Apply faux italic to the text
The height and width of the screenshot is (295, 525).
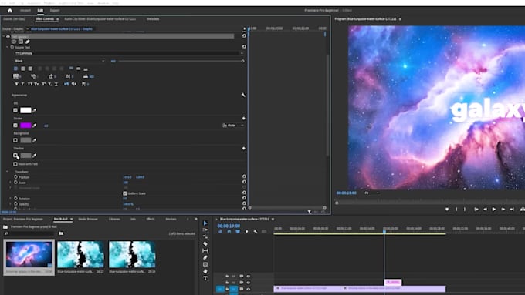[22, 84]
